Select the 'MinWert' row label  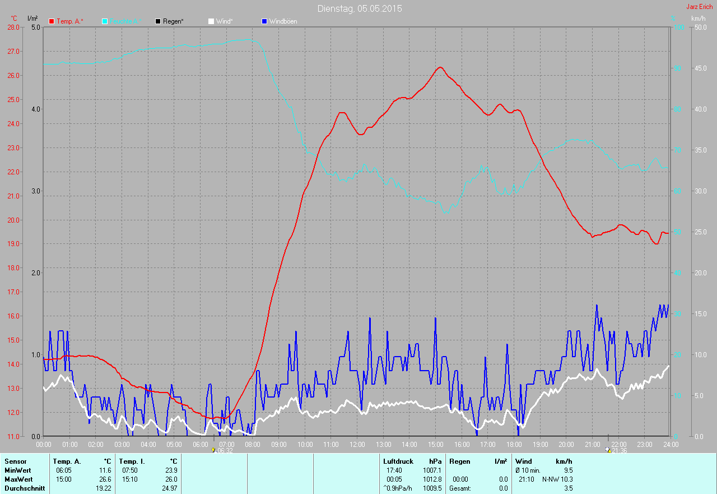coord(18,470)
